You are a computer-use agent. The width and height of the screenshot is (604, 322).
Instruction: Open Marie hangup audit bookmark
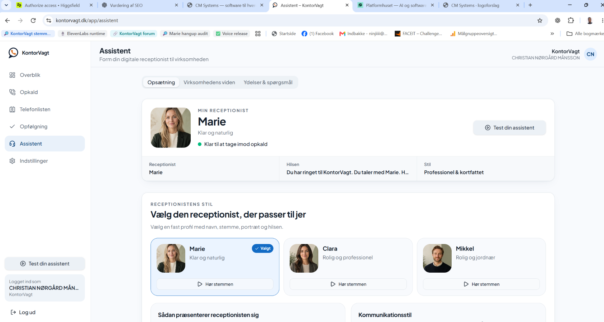pos(185,34)
